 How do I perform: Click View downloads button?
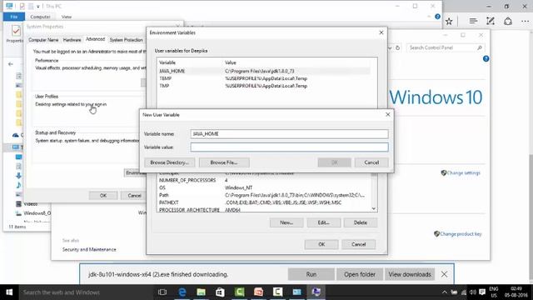pyautogui.click(x=410, y=274)
